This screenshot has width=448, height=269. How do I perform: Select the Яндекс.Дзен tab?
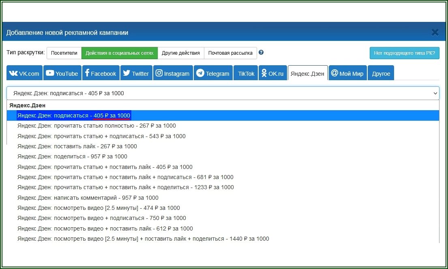(308, 73)
